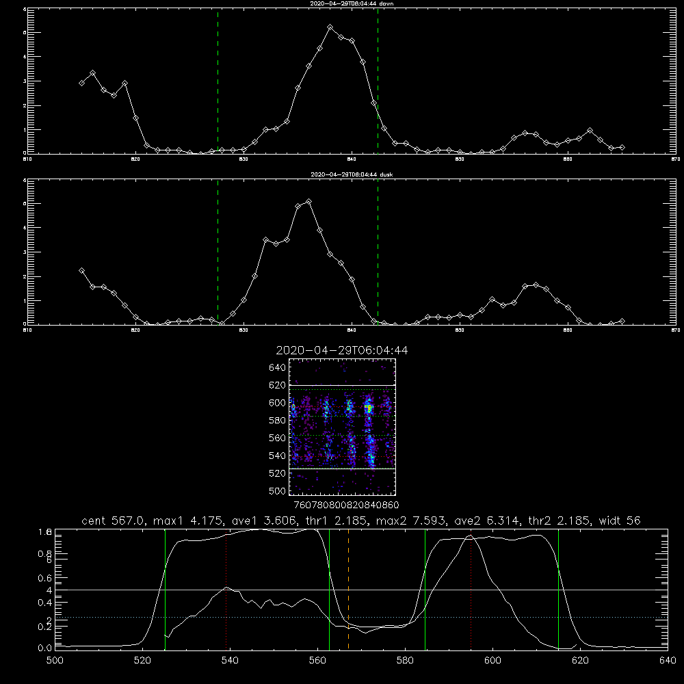The image size is (684, 684).
Task: Click the 'widt 56' value
Action: 620,521
